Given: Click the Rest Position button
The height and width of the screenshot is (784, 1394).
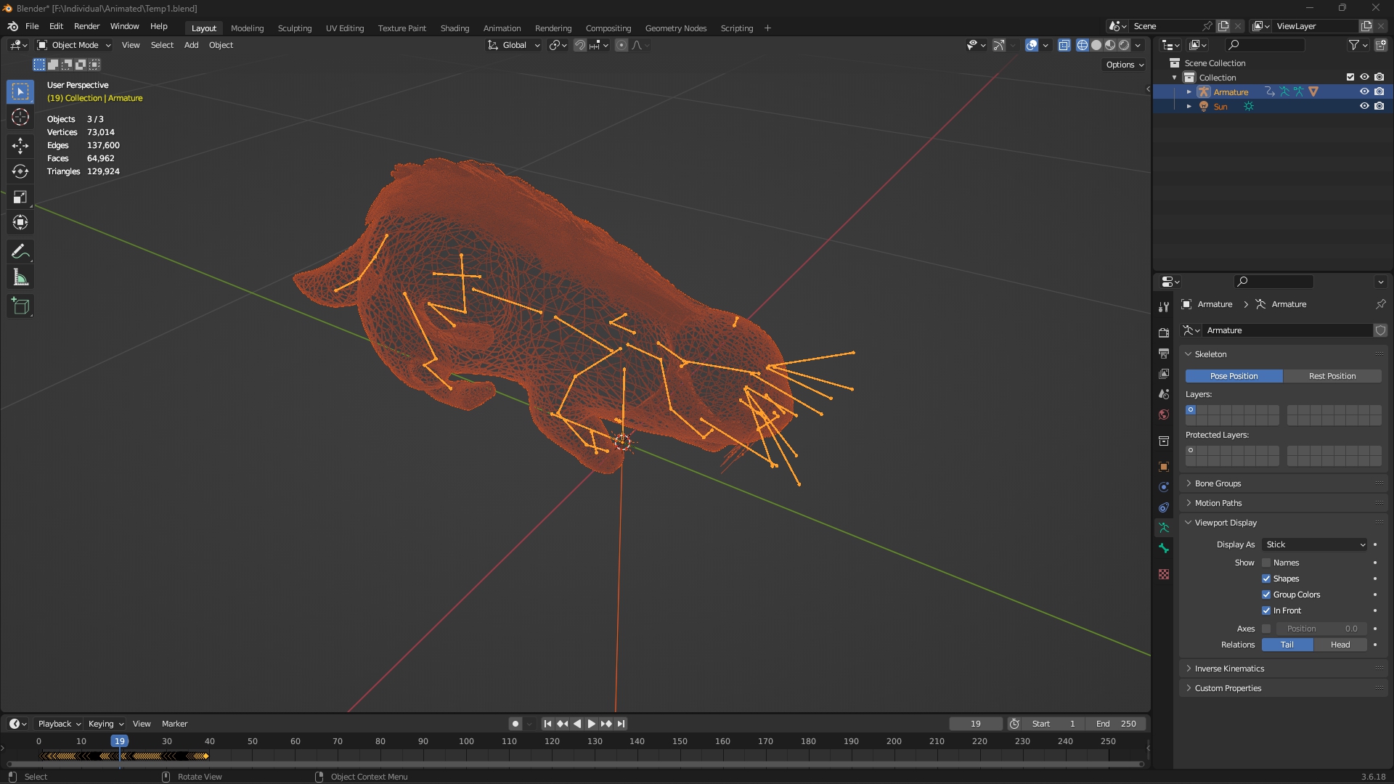Looking at the screenshot, I should (1332, 376).
